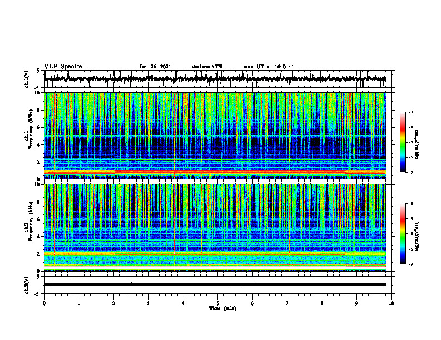441x340 pixels.
Task: Click the ch.2 spectrogram color bar
Action: pos(403,234)
